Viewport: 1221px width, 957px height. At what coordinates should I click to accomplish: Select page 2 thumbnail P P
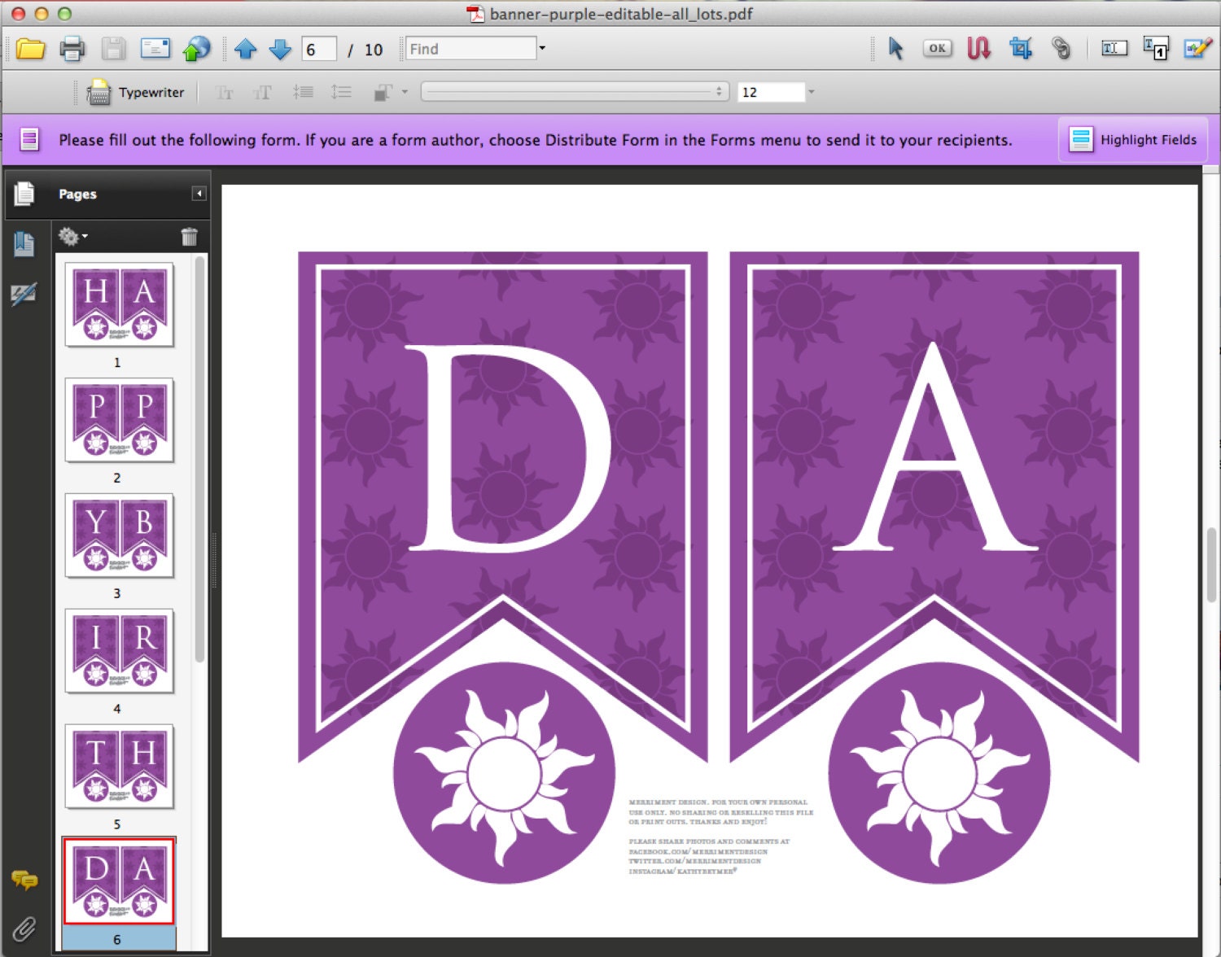pos(120,421)
